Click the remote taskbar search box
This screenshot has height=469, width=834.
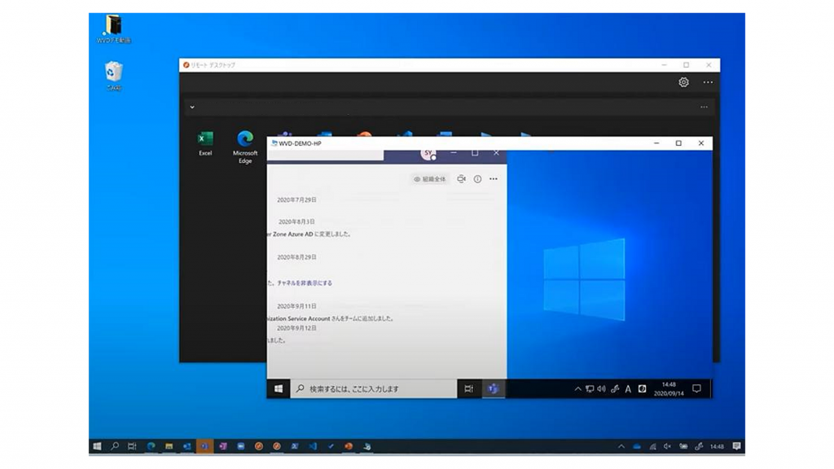click(375, 389)
